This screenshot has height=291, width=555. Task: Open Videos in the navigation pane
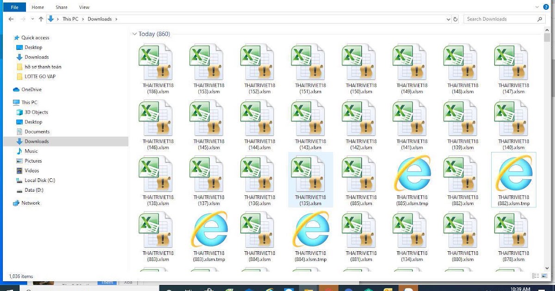click(x=28, y=170)
